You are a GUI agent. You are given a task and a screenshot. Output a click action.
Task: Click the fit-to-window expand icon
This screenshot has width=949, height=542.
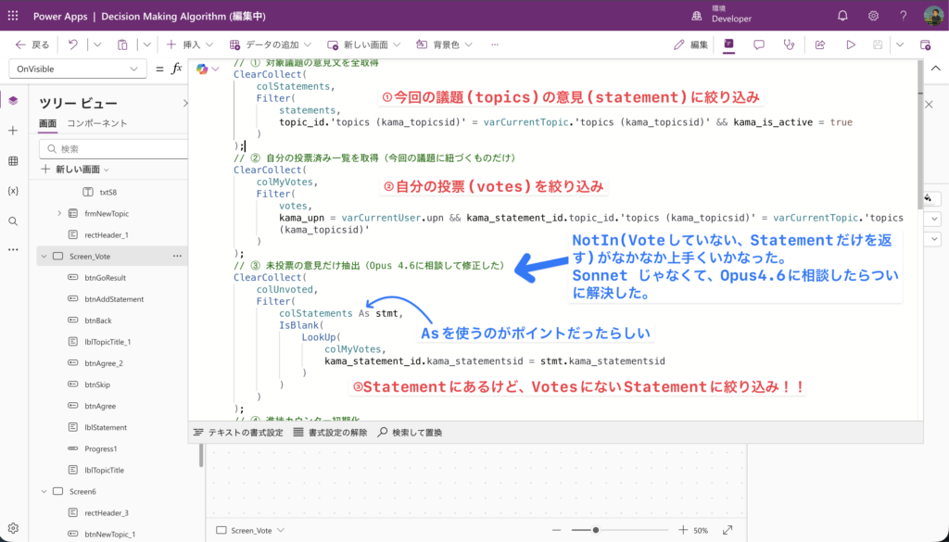coord(728,530)
